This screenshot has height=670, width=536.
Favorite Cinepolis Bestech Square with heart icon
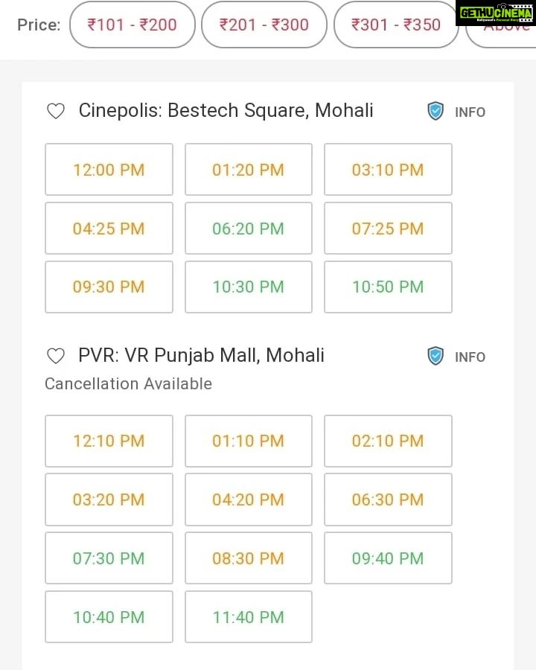click(x=56, y=111)
